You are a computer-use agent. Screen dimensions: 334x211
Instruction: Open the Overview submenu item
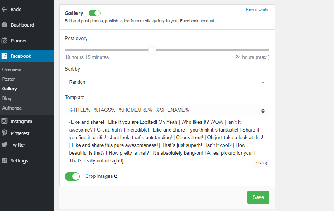pos(12,69)
